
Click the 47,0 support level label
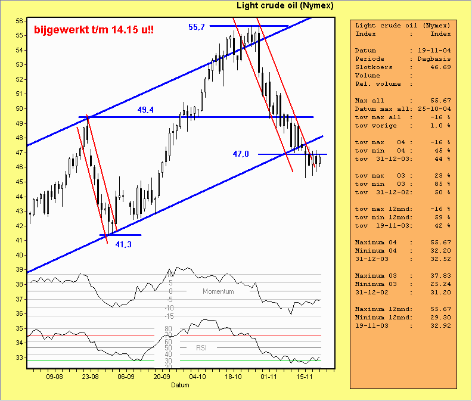click(x=241, y=154)
